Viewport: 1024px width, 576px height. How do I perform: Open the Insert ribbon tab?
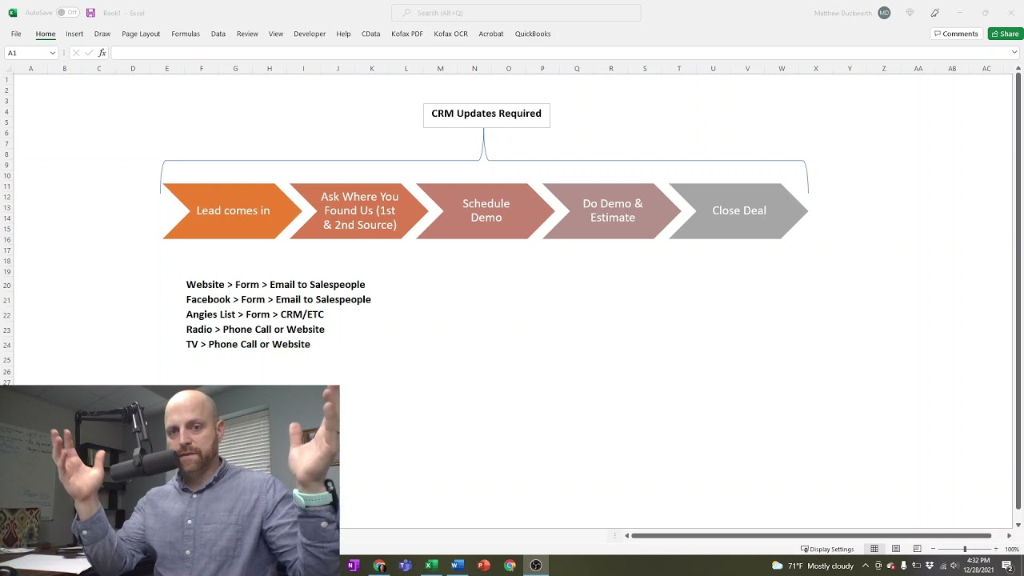coord(74,34)
